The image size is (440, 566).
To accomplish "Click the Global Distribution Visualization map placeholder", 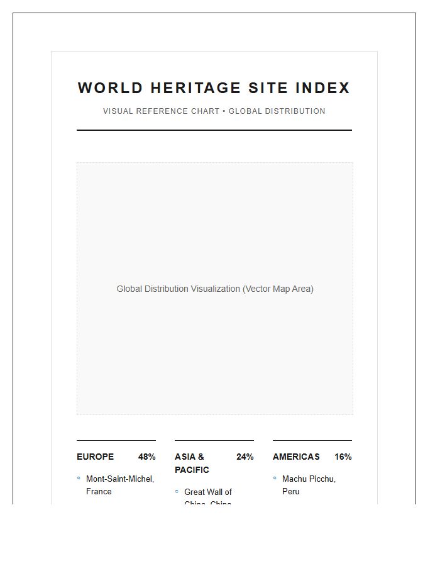I will tap(214, 289).
